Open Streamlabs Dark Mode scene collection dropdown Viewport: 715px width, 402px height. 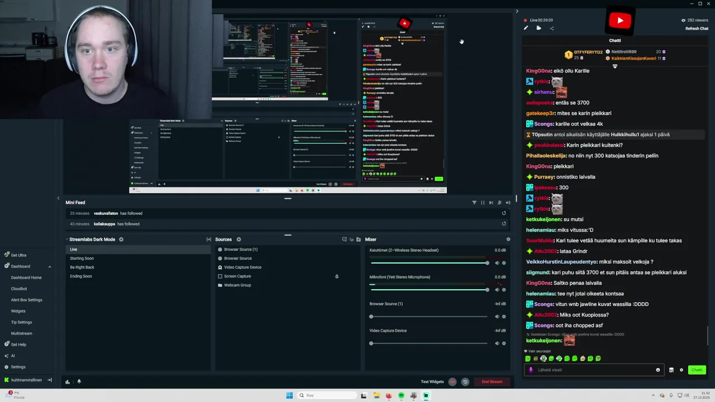pos(92,240)
